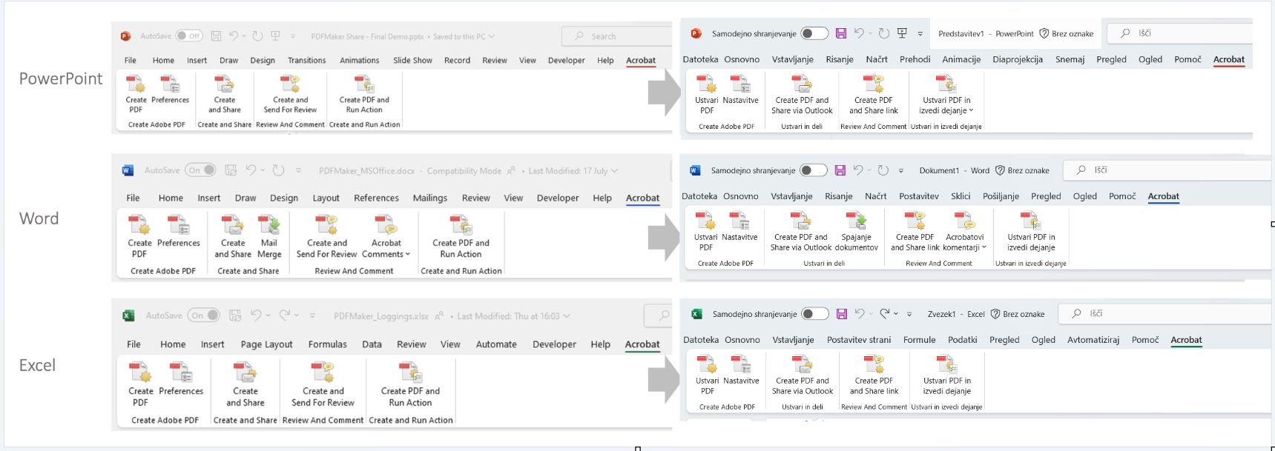Open Preferences in the English Excel ribbon
Viewport: 1275px width, 451px height.
181,380
